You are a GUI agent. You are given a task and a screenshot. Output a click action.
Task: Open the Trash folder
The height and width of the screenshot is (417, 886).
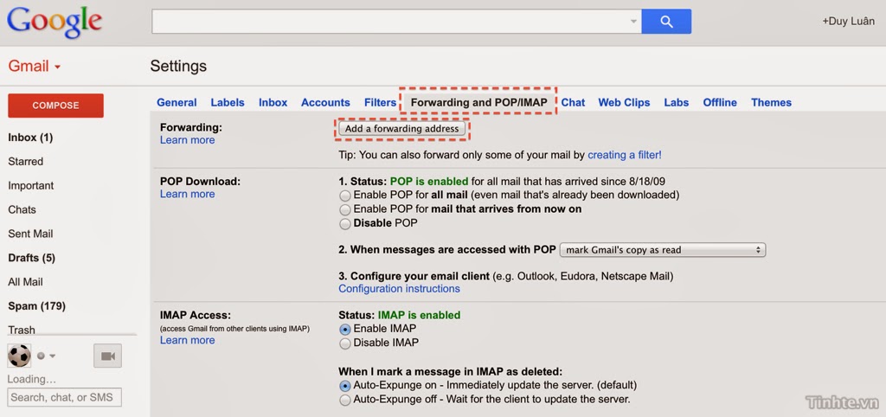click(22, 330)
